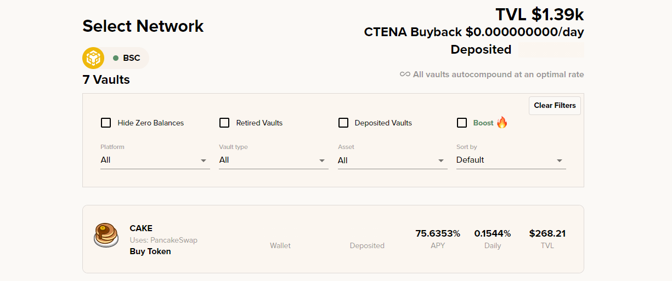Click the CAKE vault $268.21 TVL value
This screenshot has height=281, width=672.
(x=547, y=233)
